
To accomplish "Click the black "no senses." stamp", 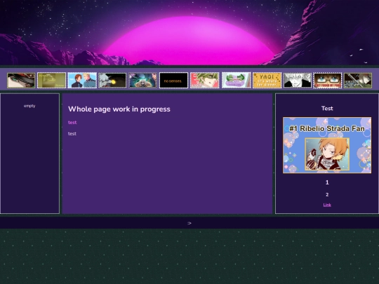I will click(173, 81).
